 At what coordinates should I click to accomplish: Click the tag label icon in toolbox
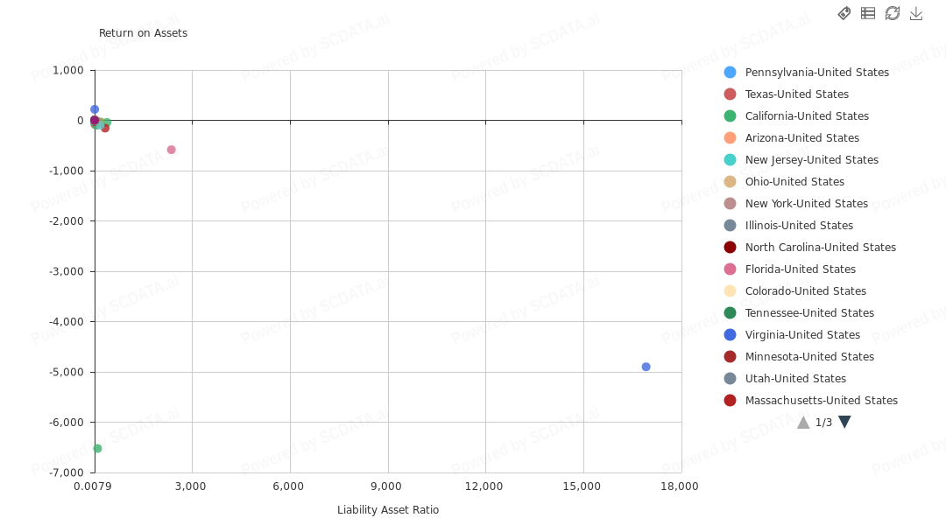pos(844,13)
